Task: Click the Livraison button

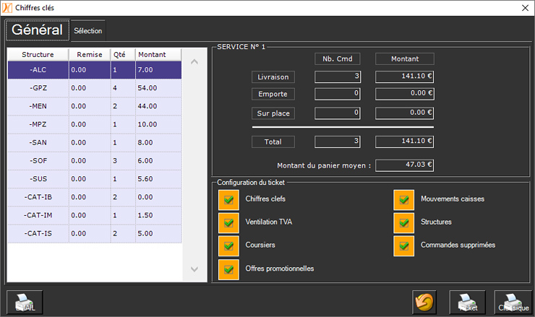Action: [x=273, y=77]
